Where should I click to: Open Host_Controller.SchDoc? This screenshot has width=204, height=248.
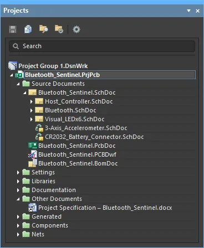click(79, 101)
